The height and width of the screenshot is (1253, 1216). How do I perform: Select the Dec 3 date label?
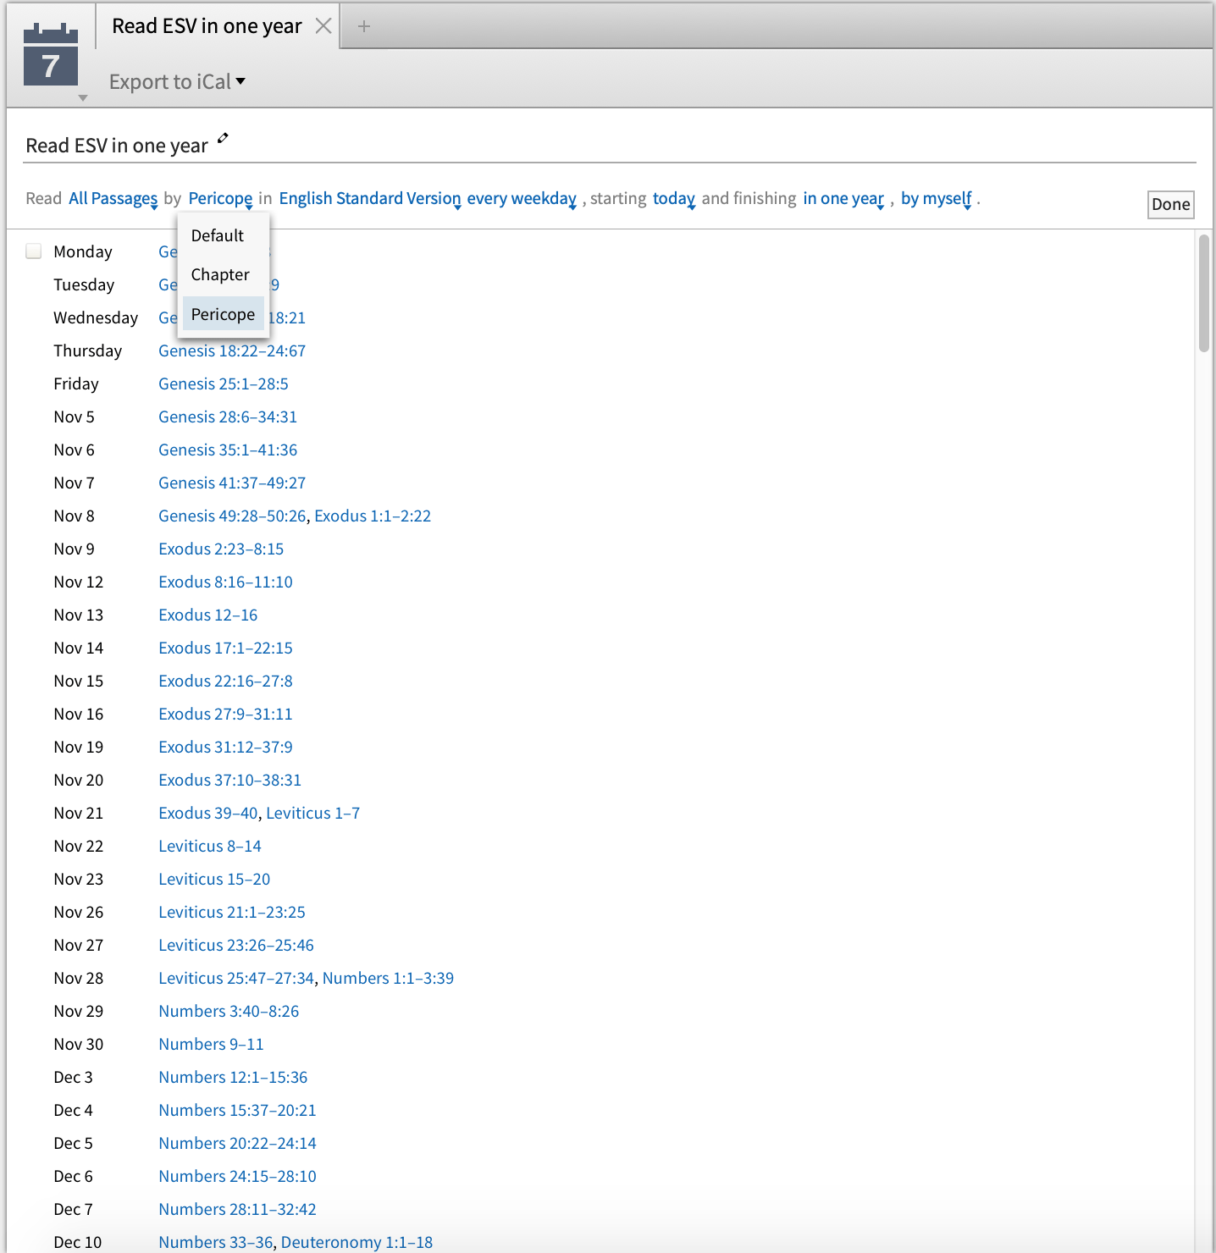pos(73,1077)
